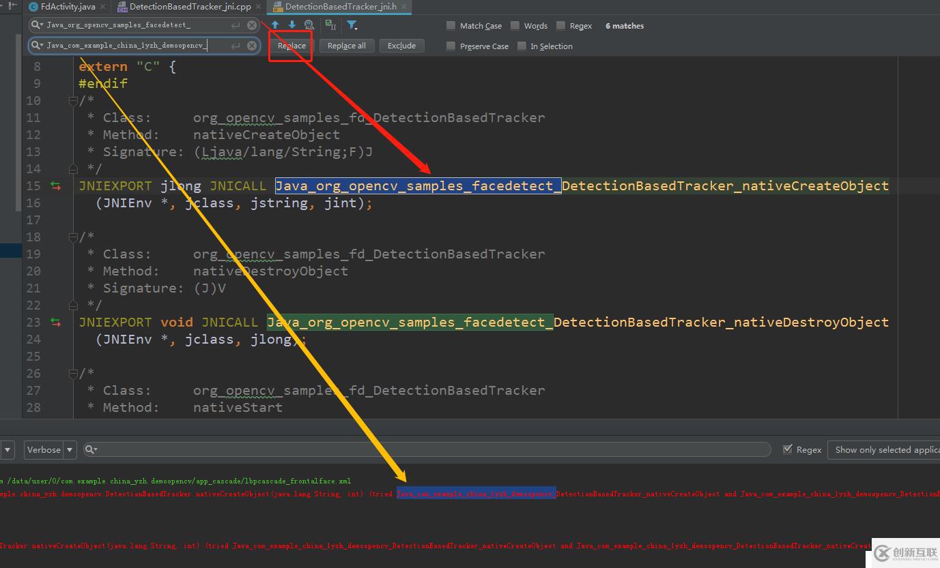Enable Words checkbox
The image size is (940, 568).
[515, 26]
